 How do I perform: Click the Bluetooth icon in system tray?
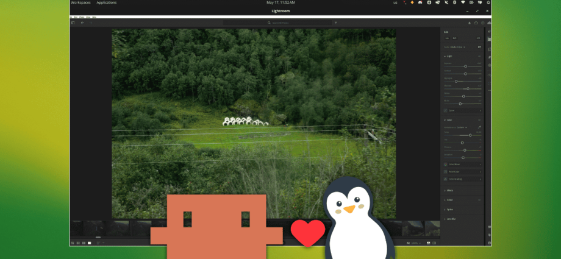[455, 2]
